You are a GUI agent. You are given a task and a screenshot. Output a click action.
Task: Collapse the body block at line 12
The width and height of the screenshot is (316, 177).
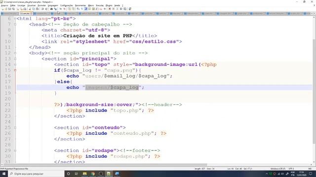pos(15,53)
